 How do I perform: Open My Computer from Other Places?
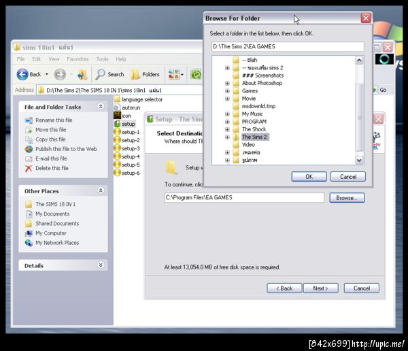click(x=51, y=233)
